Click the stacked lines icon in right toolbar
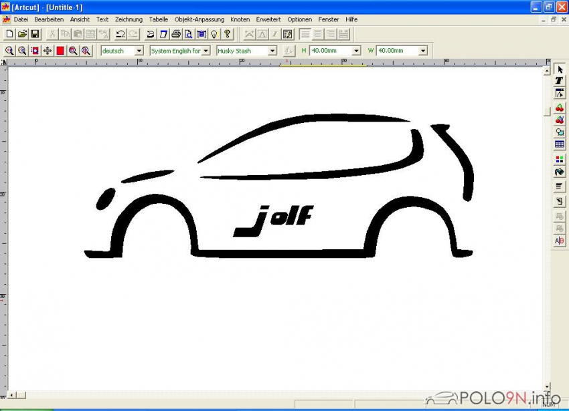 coord(560,186)
